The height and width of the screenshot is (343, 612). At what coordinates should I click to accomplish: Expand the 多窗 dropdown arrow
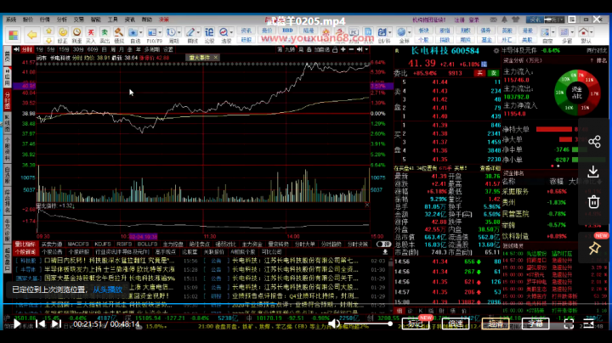pos(572,33)
